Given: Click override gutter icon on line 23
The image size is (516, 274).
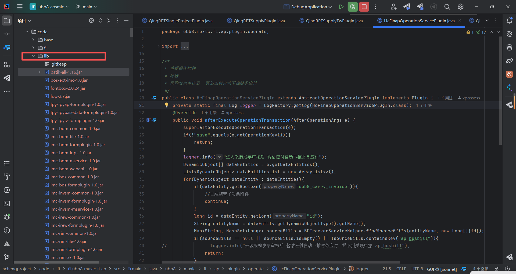Looking at the screenshot, I should (x=148, y=120).
